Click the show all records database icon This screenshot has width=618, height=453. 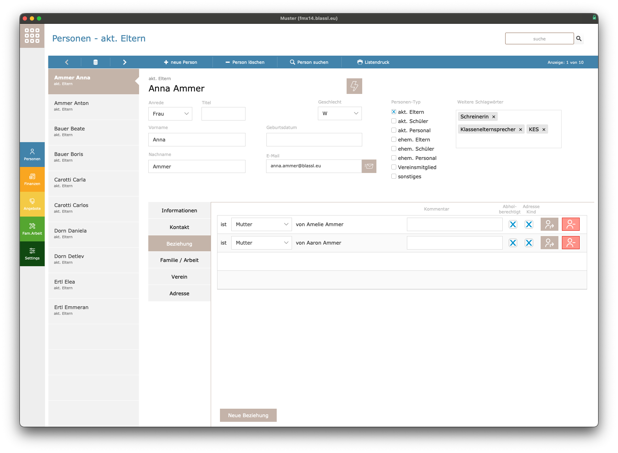[95, 62]
